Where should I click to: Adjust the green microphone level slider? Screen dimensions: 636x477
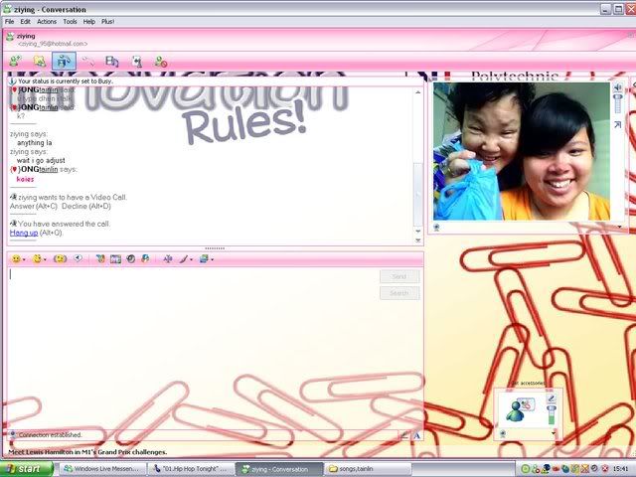(x=552, y=415)
